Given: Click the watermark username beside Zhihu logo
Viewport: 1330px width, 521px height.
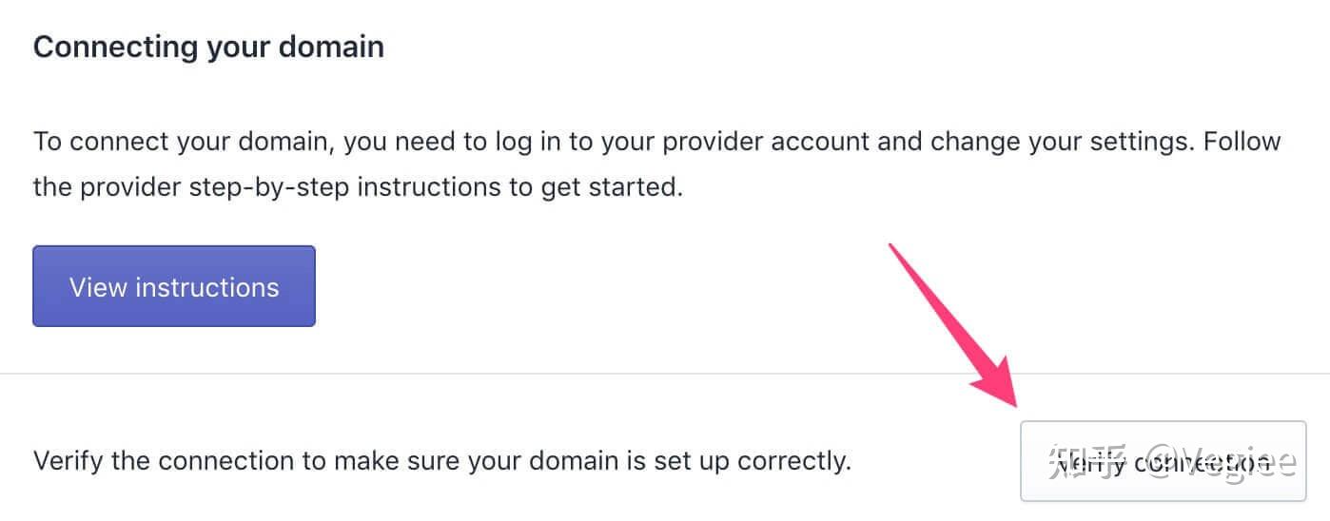Looking at the screenshot, I should click(1220, 463).
